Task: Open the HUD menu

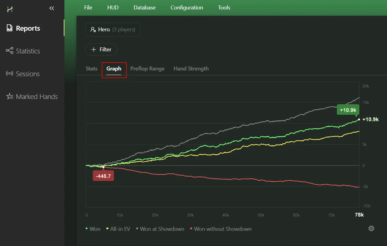Action: pos(113,8)
